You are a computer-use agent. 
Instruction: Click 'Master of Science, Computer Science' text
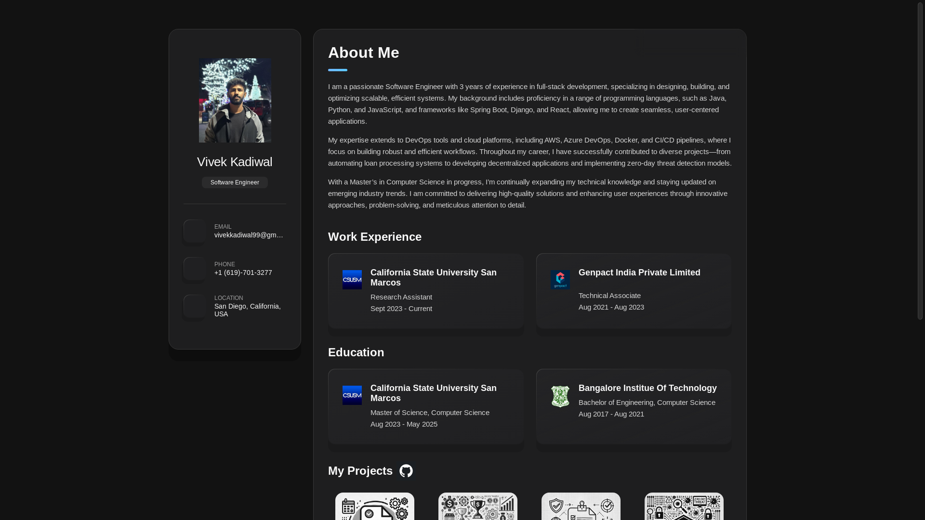(430, 413)
